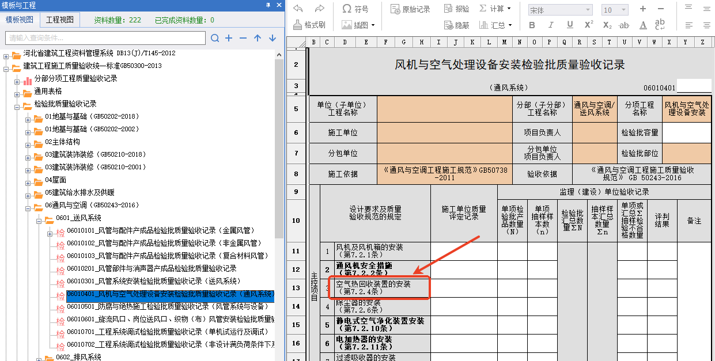Click the remove minus icon beside search

(x=243, y=38)
